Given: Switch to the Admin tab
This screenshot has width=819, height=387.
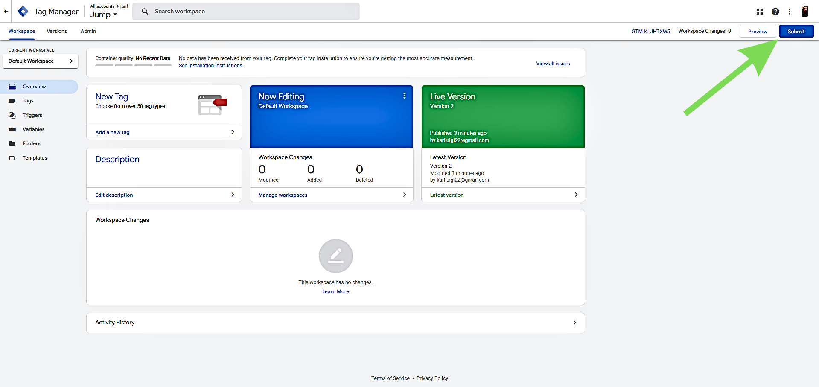Looking at the screenshot, I should [88, 31].
